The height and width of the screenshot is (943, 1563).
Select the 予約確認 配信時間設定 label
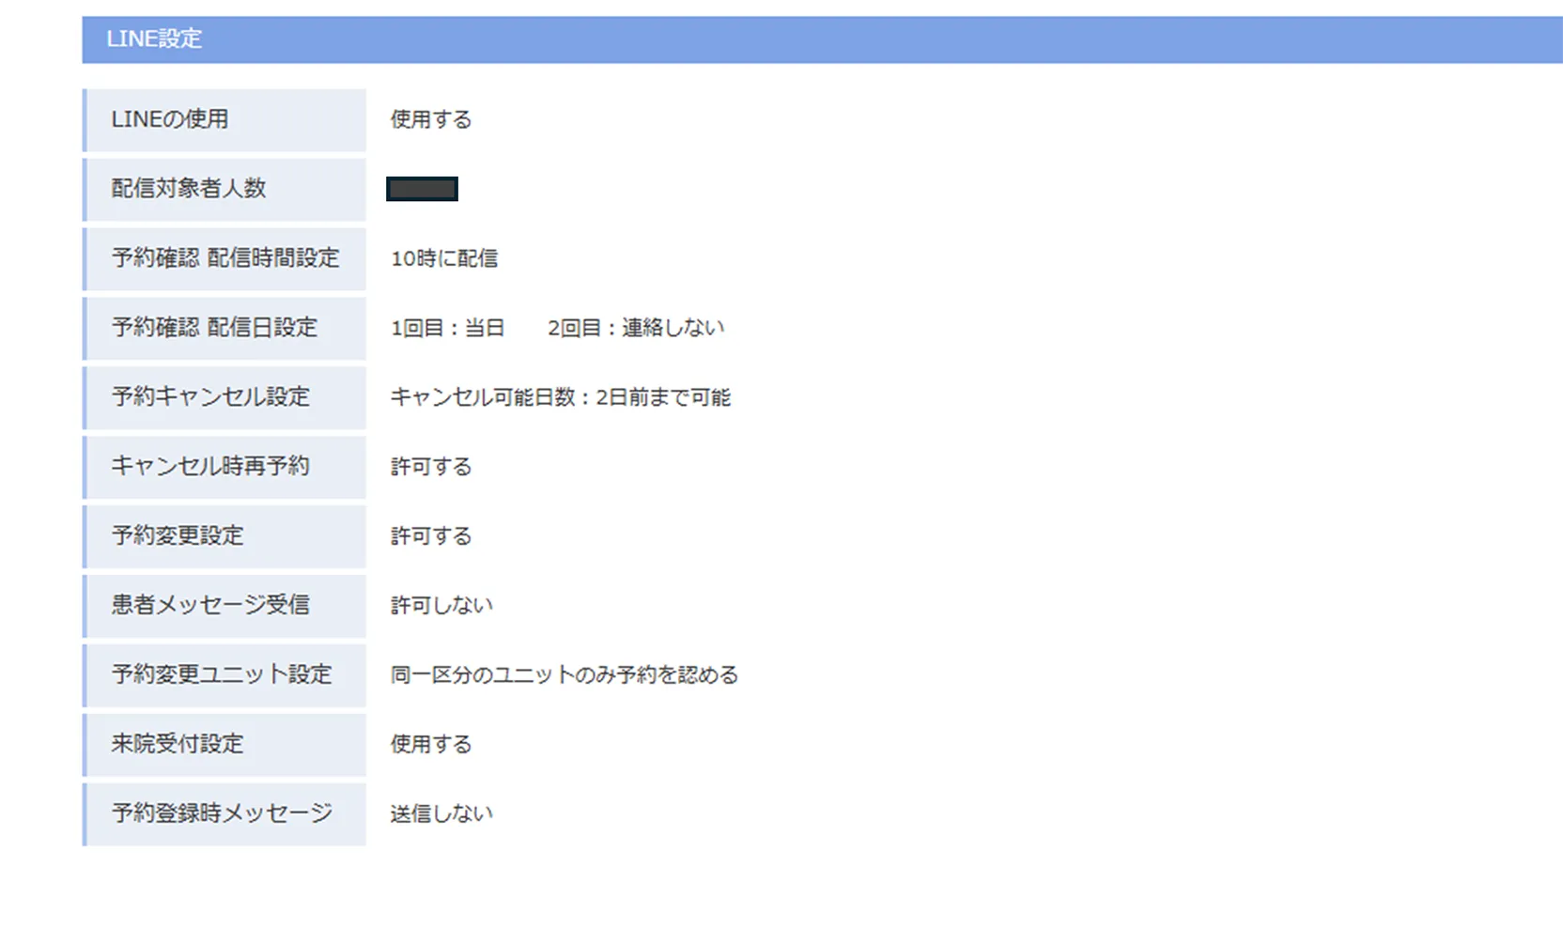pyautogui.click(x=225, y=258)
